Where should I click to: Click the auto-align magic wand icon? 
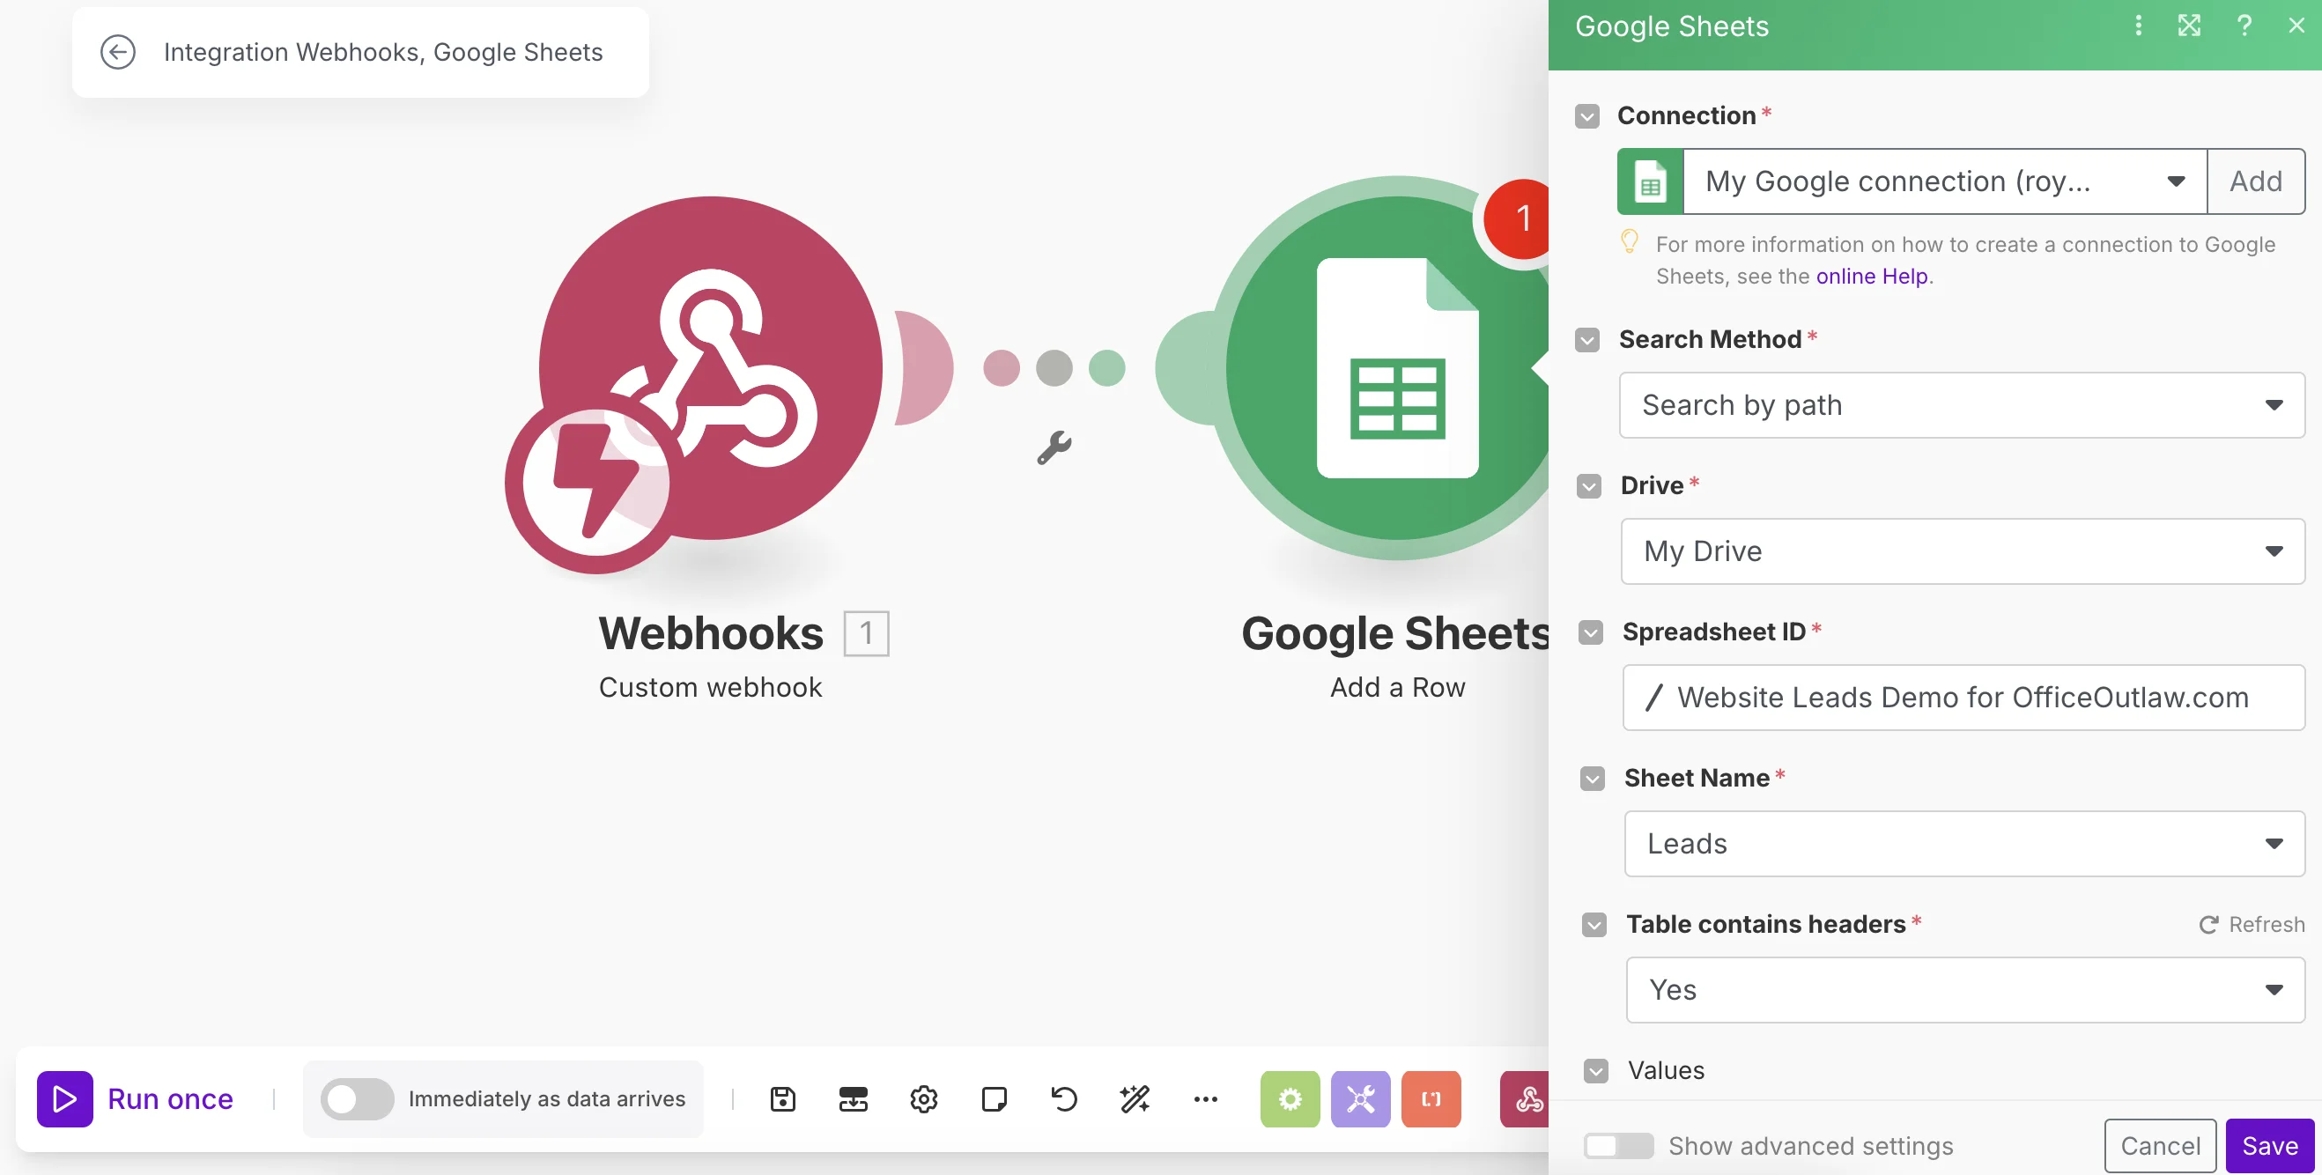[1134, 1098]
